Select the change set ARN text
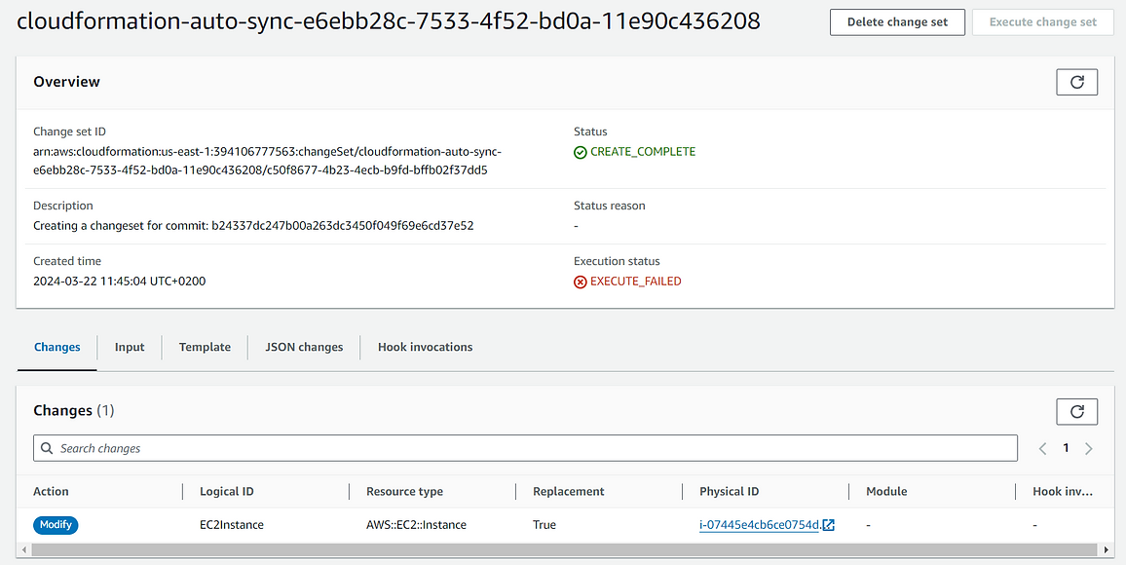The height and width of the screenshot is (565, 1126). coord(267,162)
